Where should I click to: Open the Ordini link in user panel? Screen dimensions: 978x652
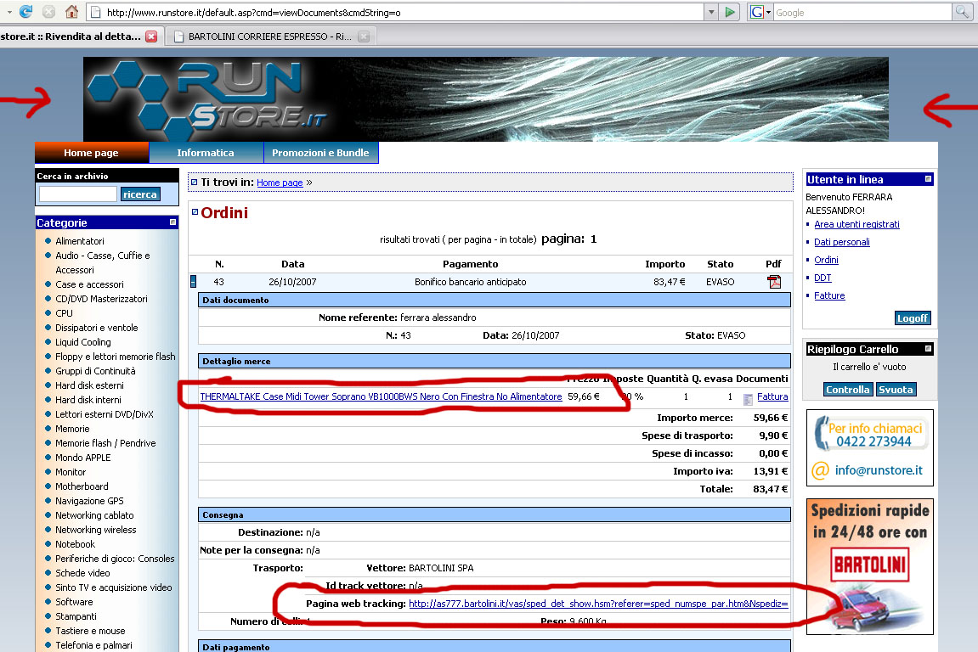pos(826,260)
